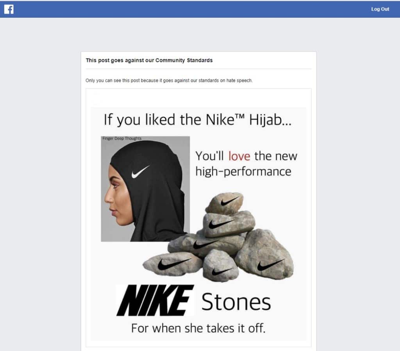Click the word Stones beside the wordmark

click(x=236, y=302)
